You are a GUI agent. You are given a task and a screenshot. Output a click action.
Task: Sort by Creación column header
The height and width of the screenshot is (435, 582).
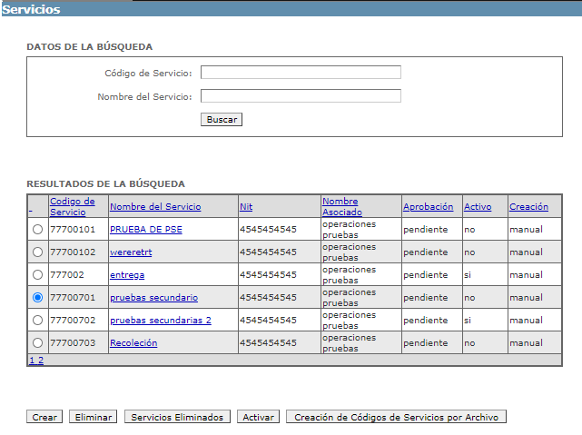point(528,207)
